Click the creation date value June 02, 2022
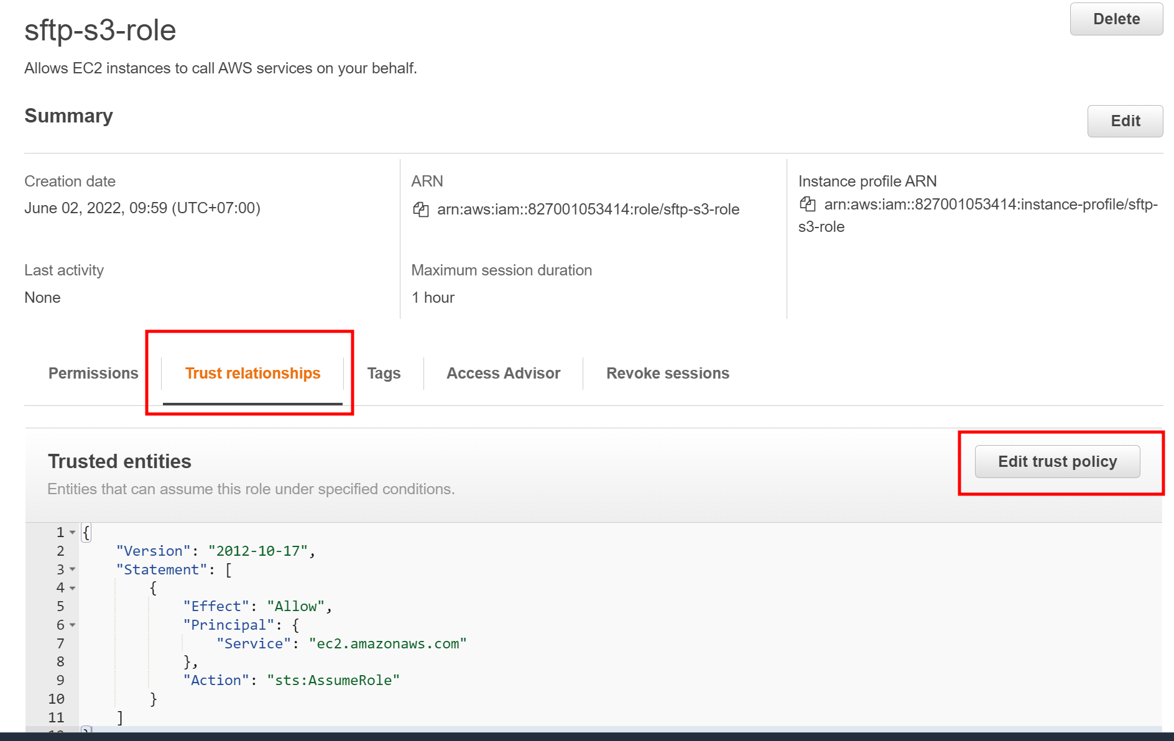1174x741 pixels. click(142, 208)
